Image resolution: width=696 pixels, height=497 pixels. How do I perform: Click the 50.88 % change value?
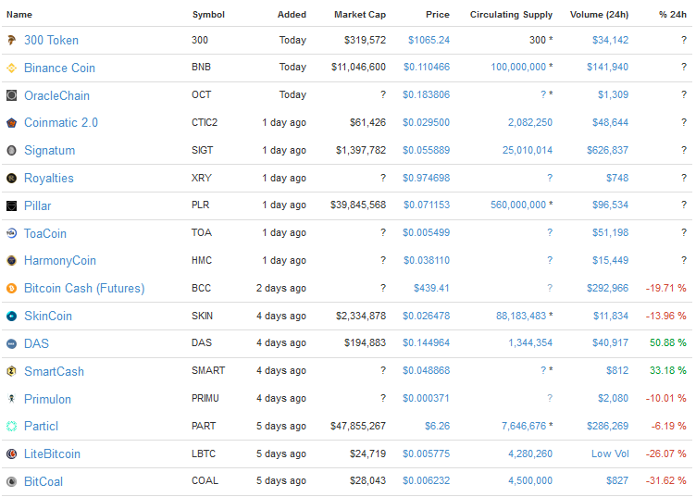[x=668, y=343]
